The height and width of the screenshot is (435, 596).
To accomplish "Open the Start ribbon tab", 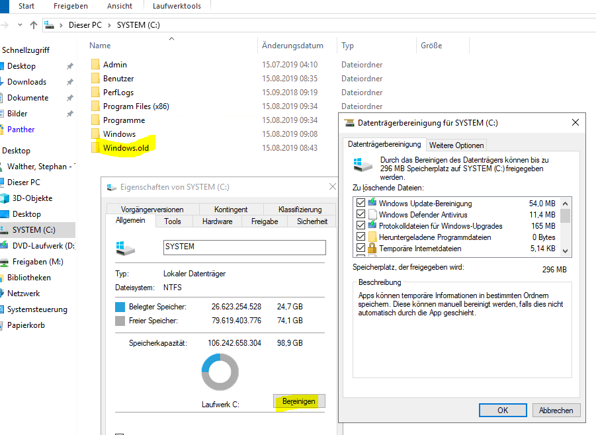I will coord(26,6).
